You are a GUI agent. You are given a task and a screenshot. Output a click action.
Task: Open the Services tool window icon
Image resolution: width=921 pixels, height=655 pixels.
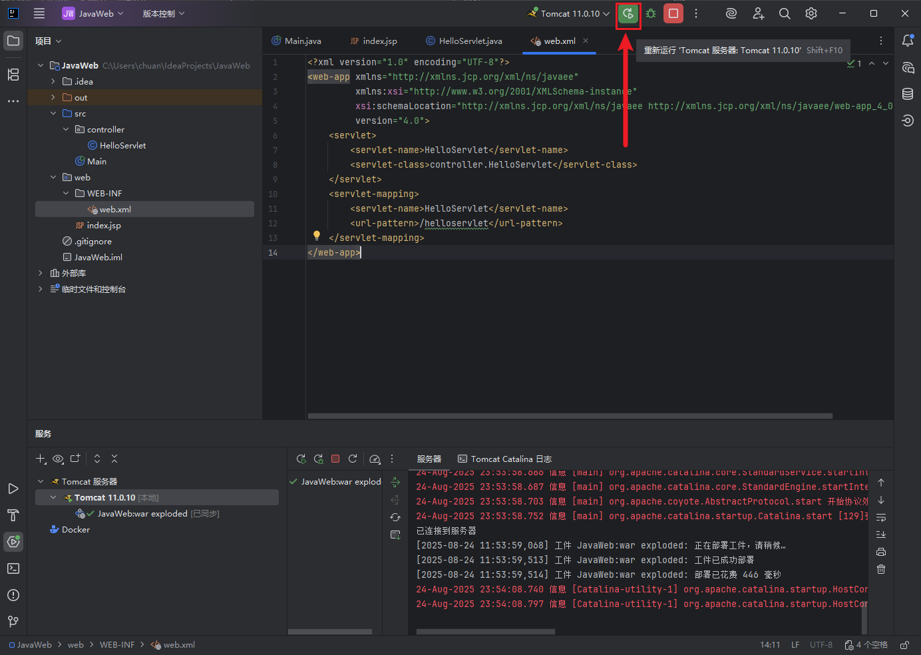[x=13, y=542]
